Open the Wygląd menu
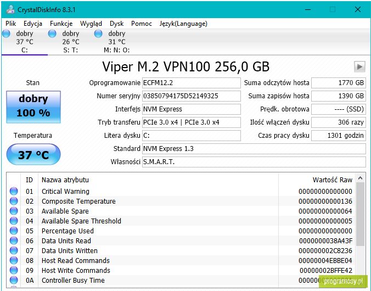The width and height of the screenshot is (371, 291). coord(91,24)
